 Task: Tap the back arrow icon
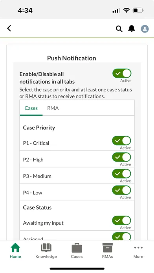(9, 28)
